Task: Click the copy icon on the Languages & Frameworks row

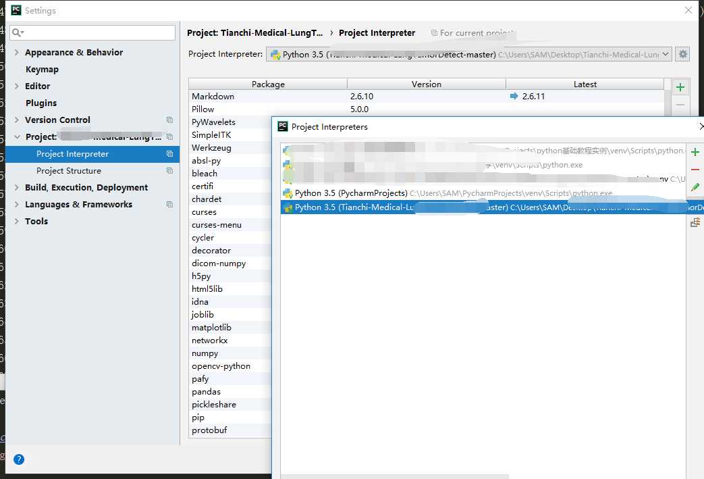Action: (169, 205)
